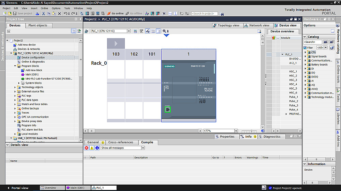Screen dimensions: 341x191
Task: Collapse the Project2 tree node
Action: tap(8, 40)
